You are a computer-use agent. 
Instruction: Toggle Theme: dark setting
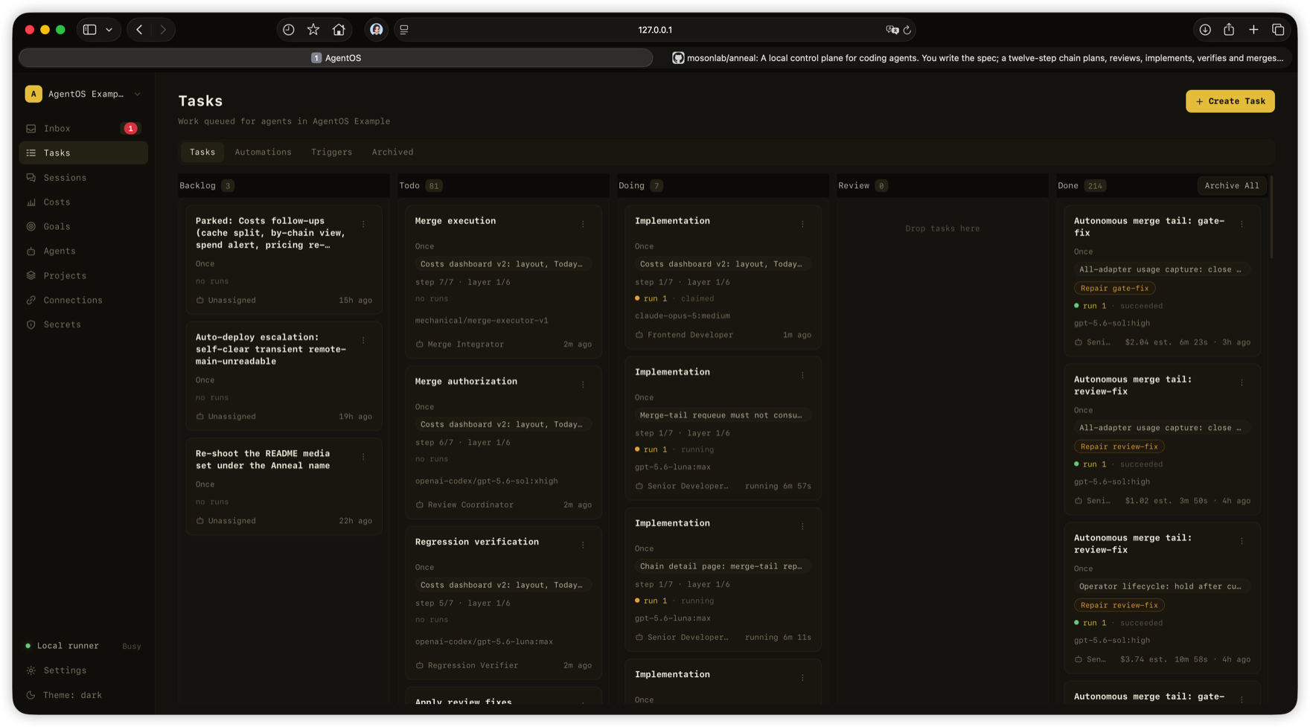point(83,695)
